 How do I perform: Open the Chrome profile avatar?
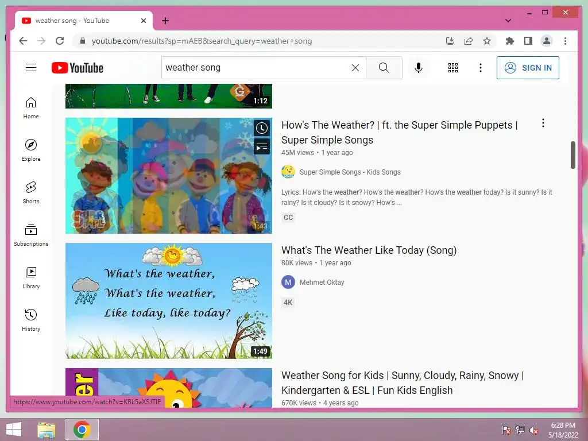click(x=547, y=41)
